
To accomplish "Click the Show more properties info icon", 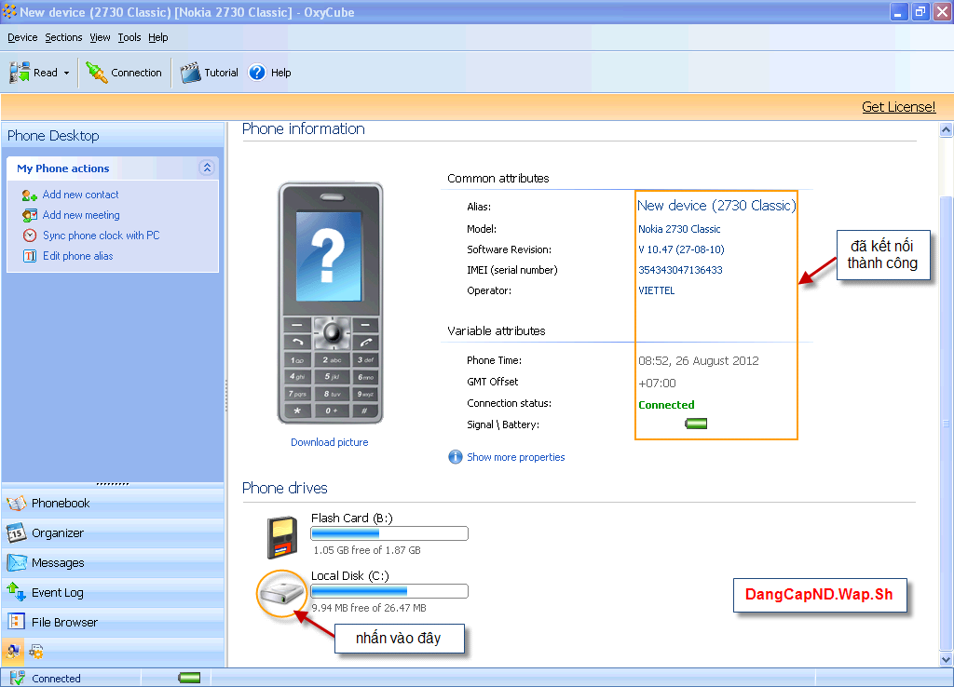I will [x=455, y=456].
